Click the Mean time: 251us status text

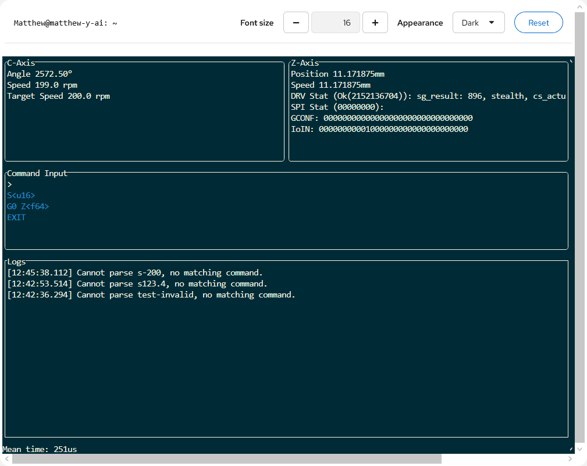point(40,449)
